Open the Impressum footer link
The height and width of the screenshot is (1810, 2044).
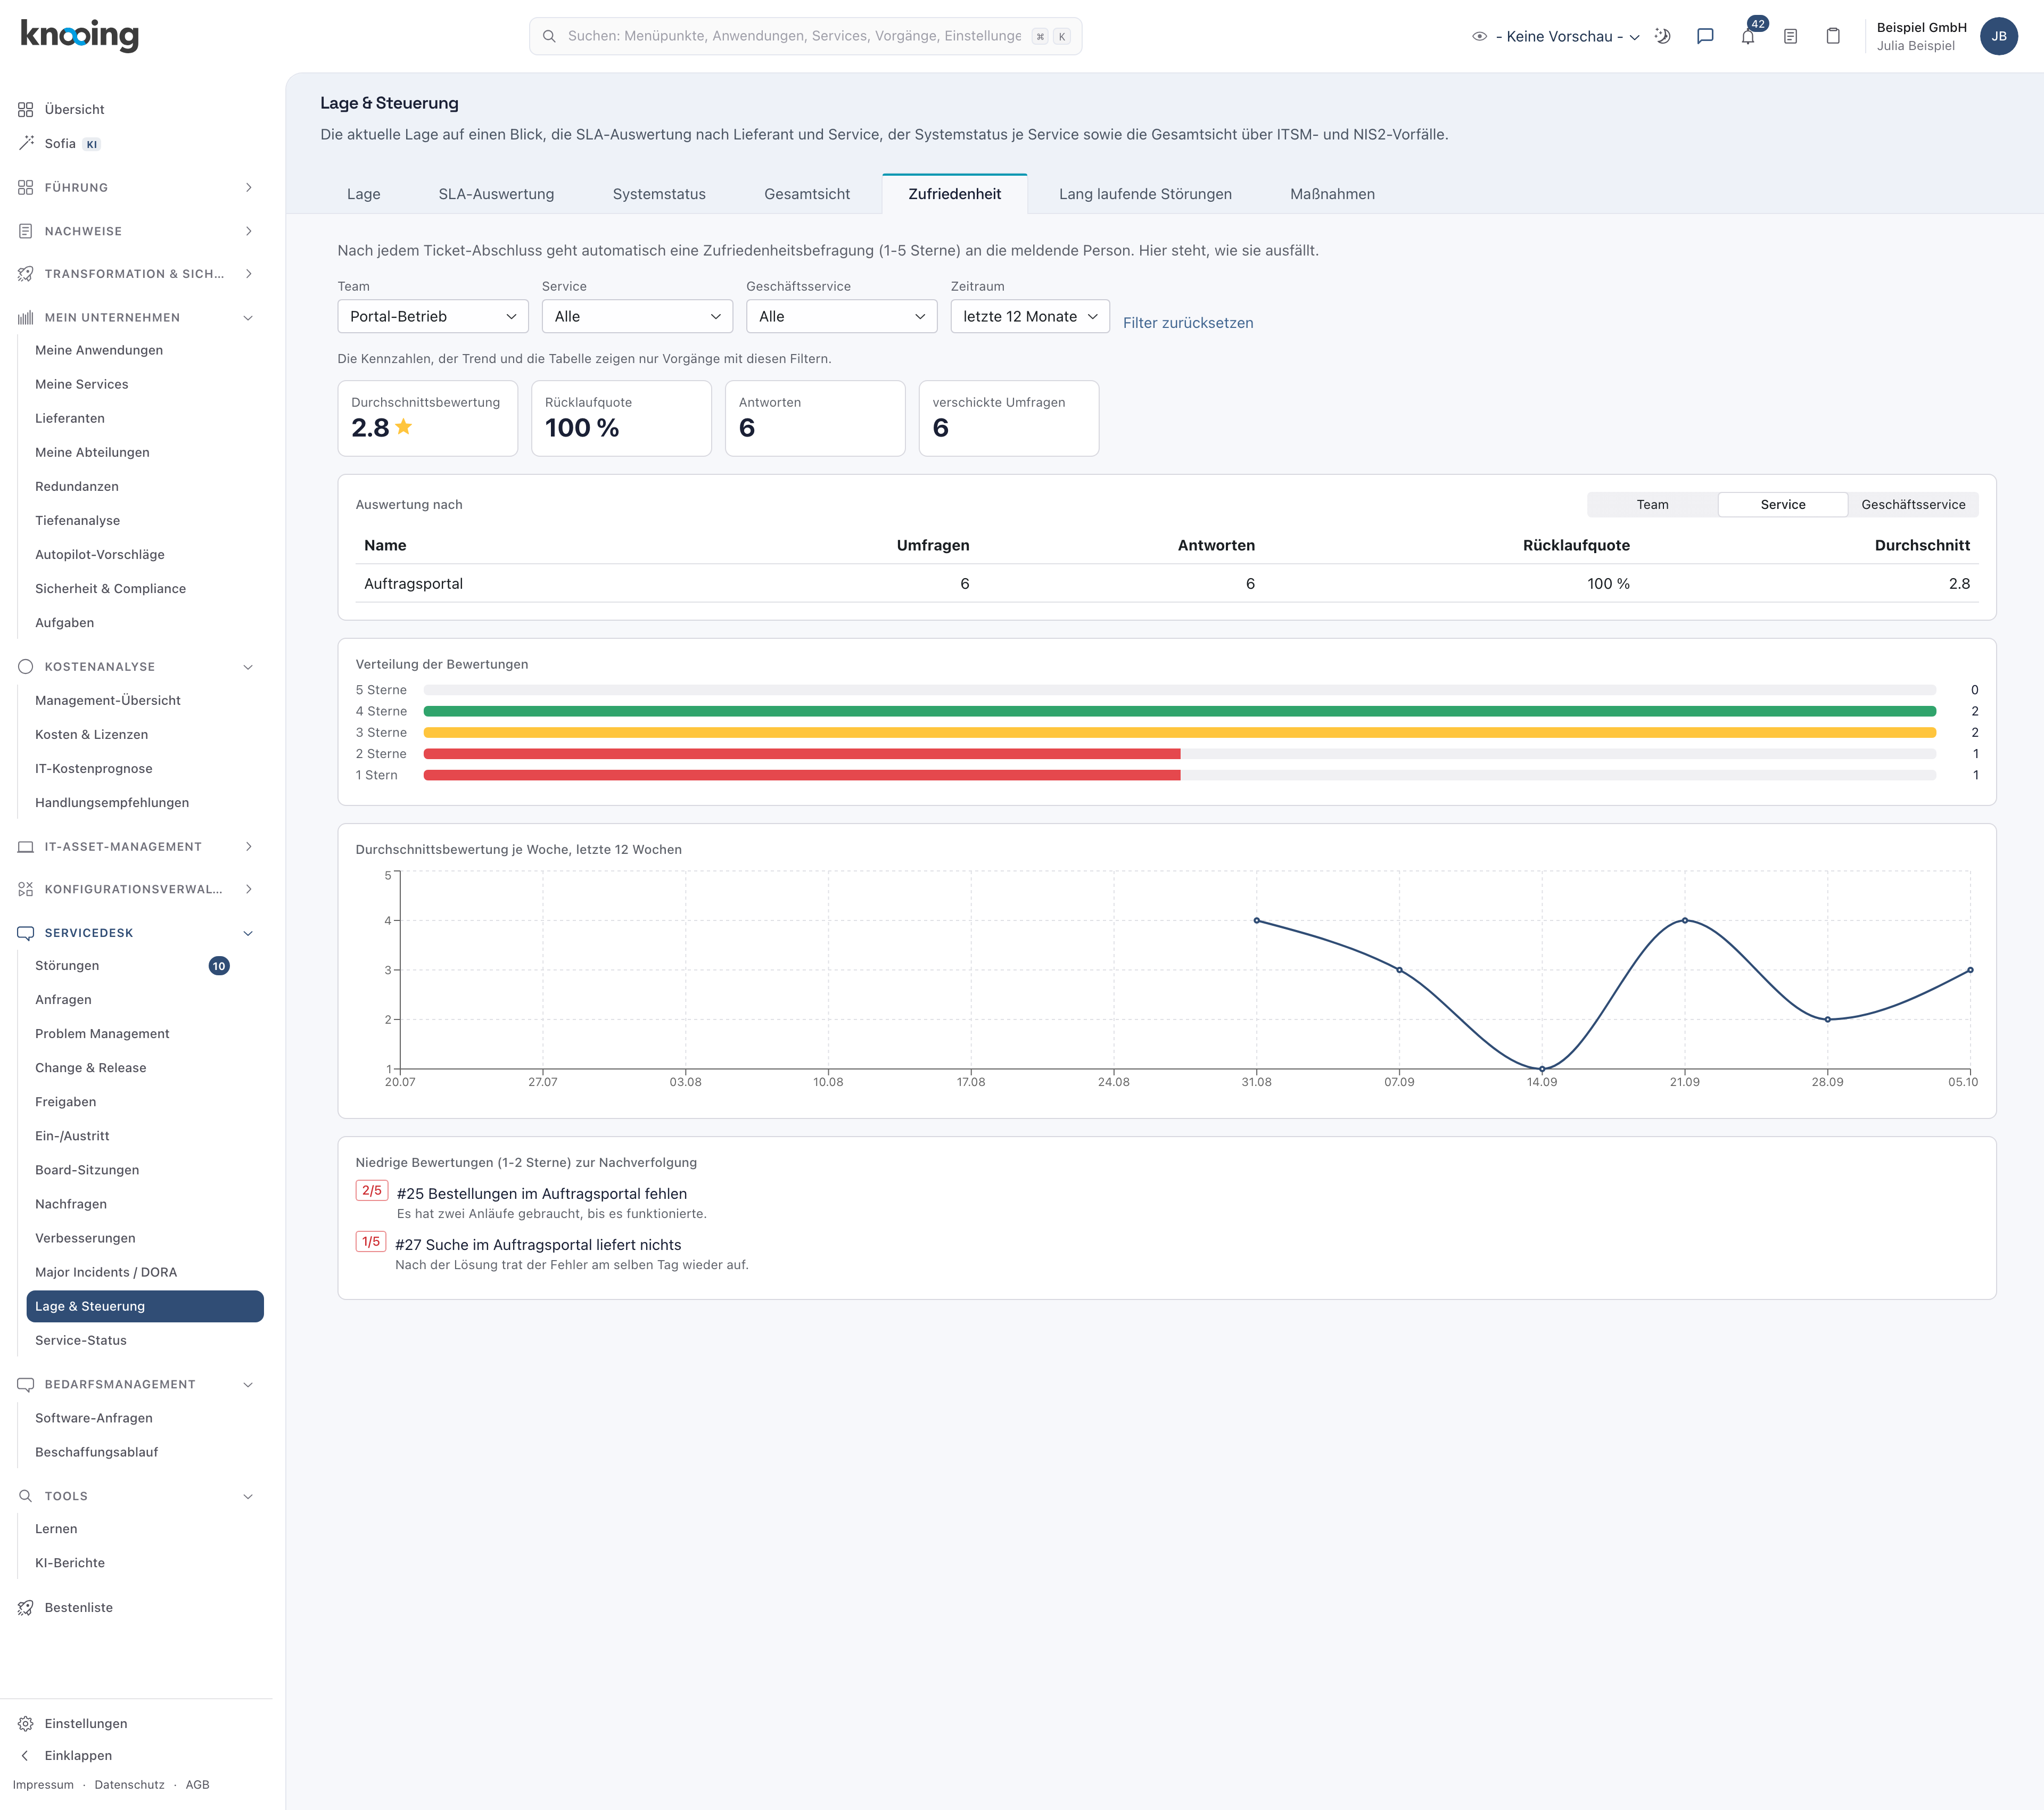43,1784
